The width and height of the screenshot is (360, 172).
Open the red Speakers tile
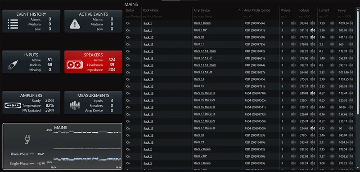(93, 62)
